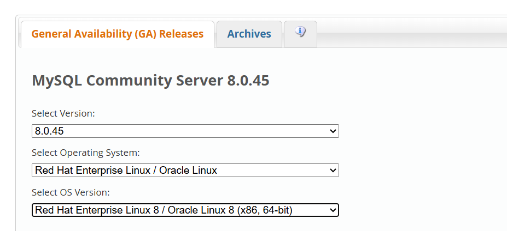This screenshot has height=231, width=507.
Task: Expand the Select Operating System dropdown
Action: [185, 170]
